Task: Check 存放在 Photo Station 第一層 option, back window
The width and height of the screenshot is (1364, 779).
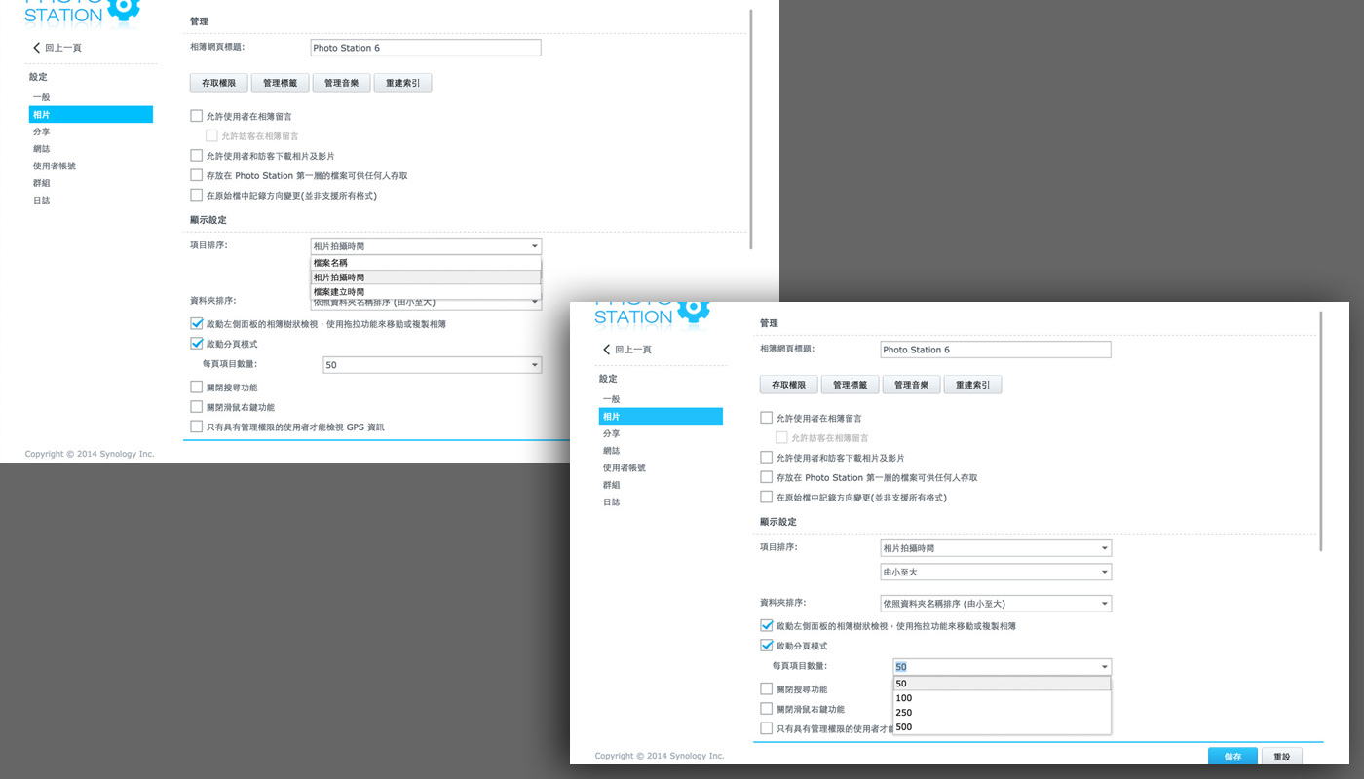Action: coord(197,175)
